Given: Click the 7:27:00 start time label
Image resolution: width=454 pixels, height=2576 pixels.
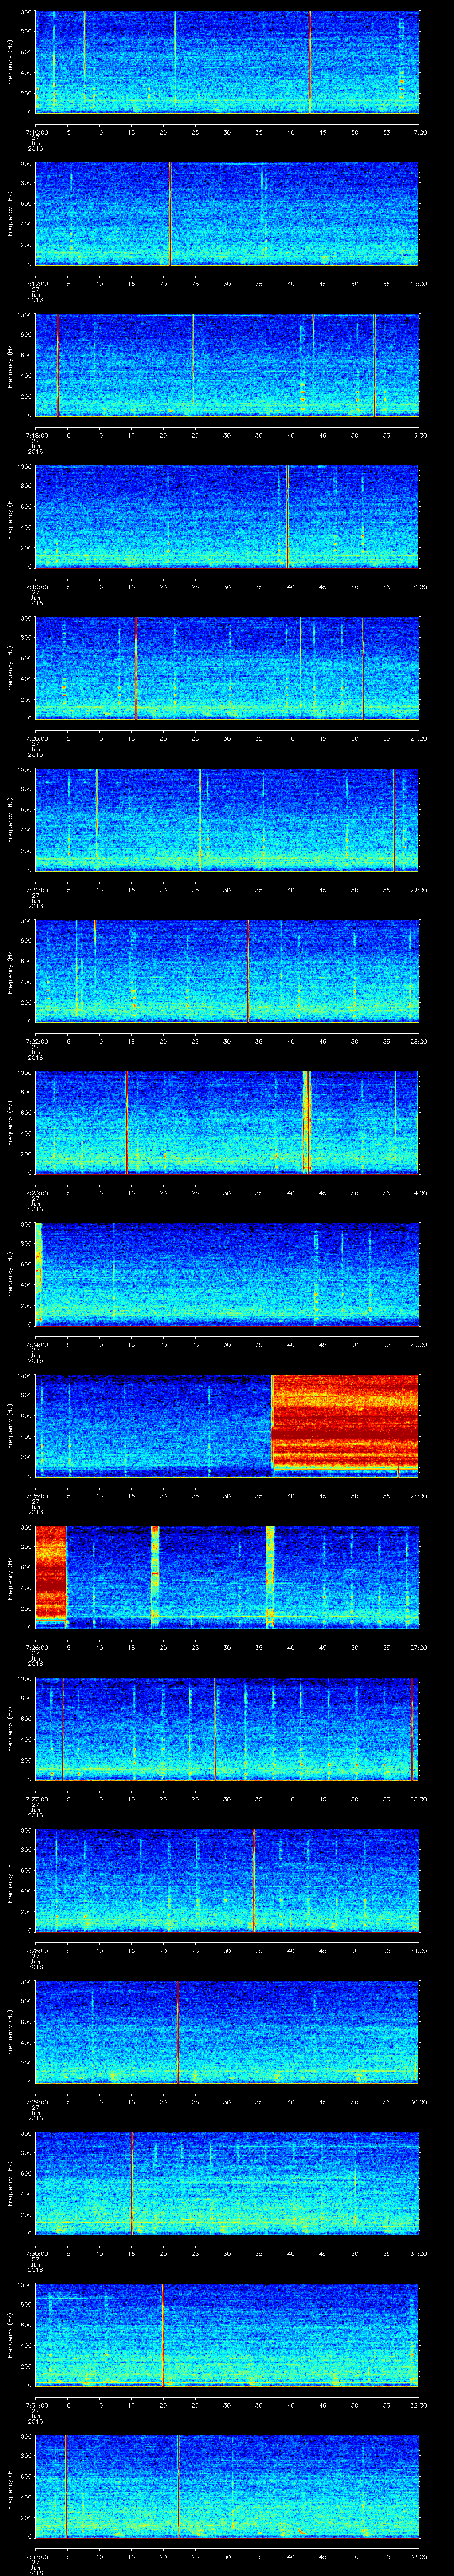Looking at the screenshot, I should tap(36, 1799).
